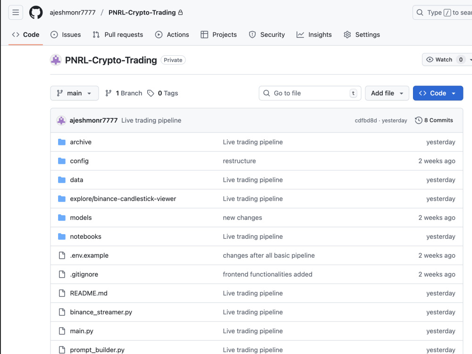Click the ajeshmonr7777 avatar in commit row

pyautogui.click(x=61, y=120)
